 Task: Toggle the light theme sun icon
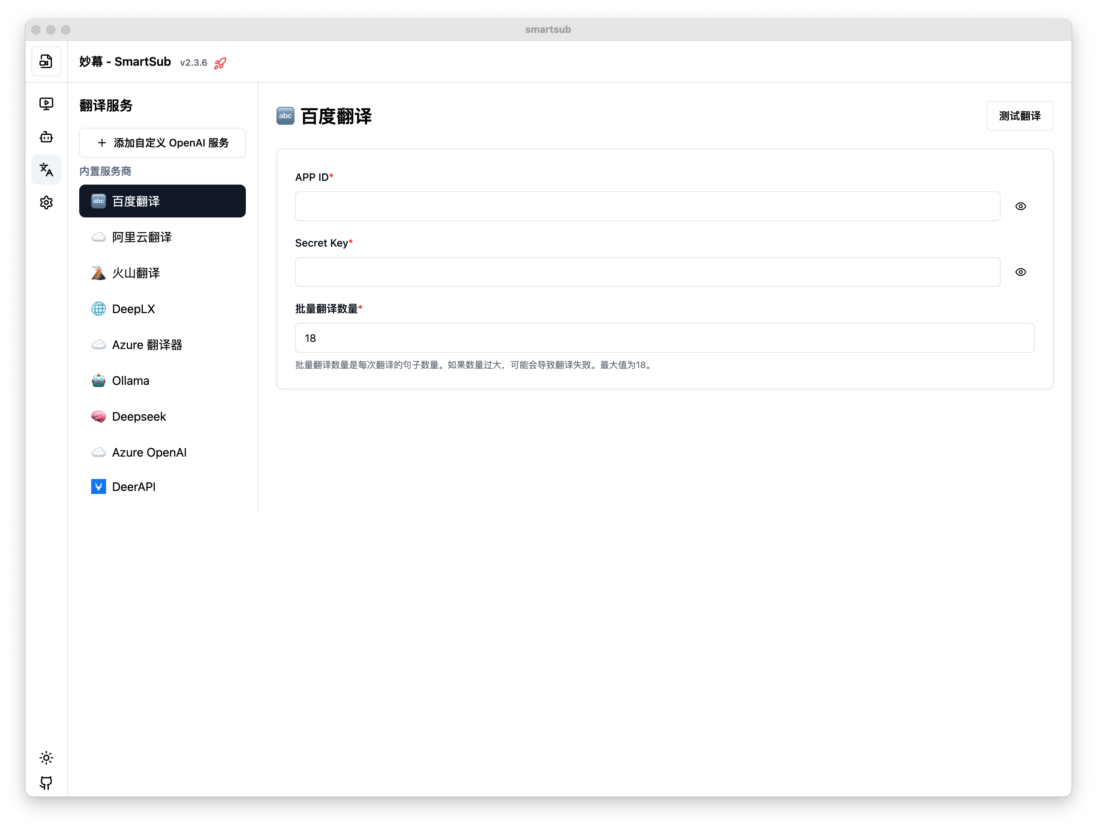pos(46,757)
